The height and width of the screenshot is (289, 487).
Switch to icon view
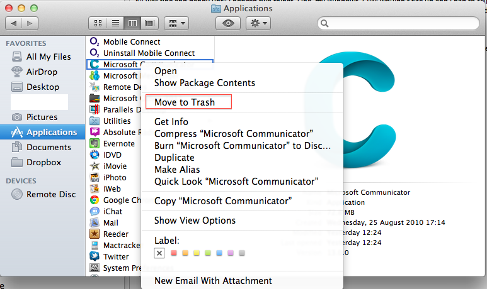pos(98,23)
